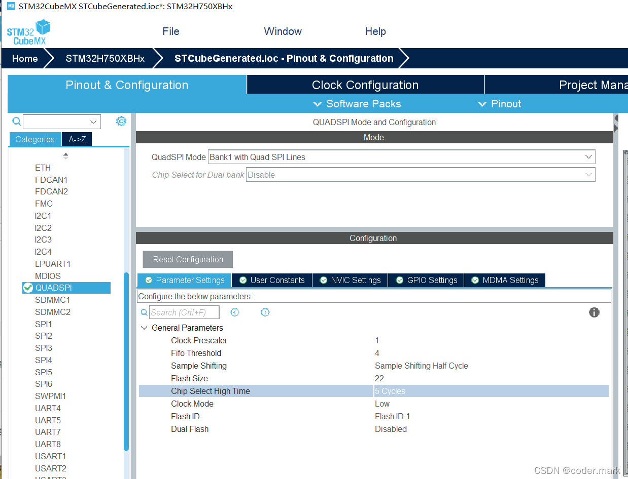Select the Parameter Settings tab

click(185, 280)
